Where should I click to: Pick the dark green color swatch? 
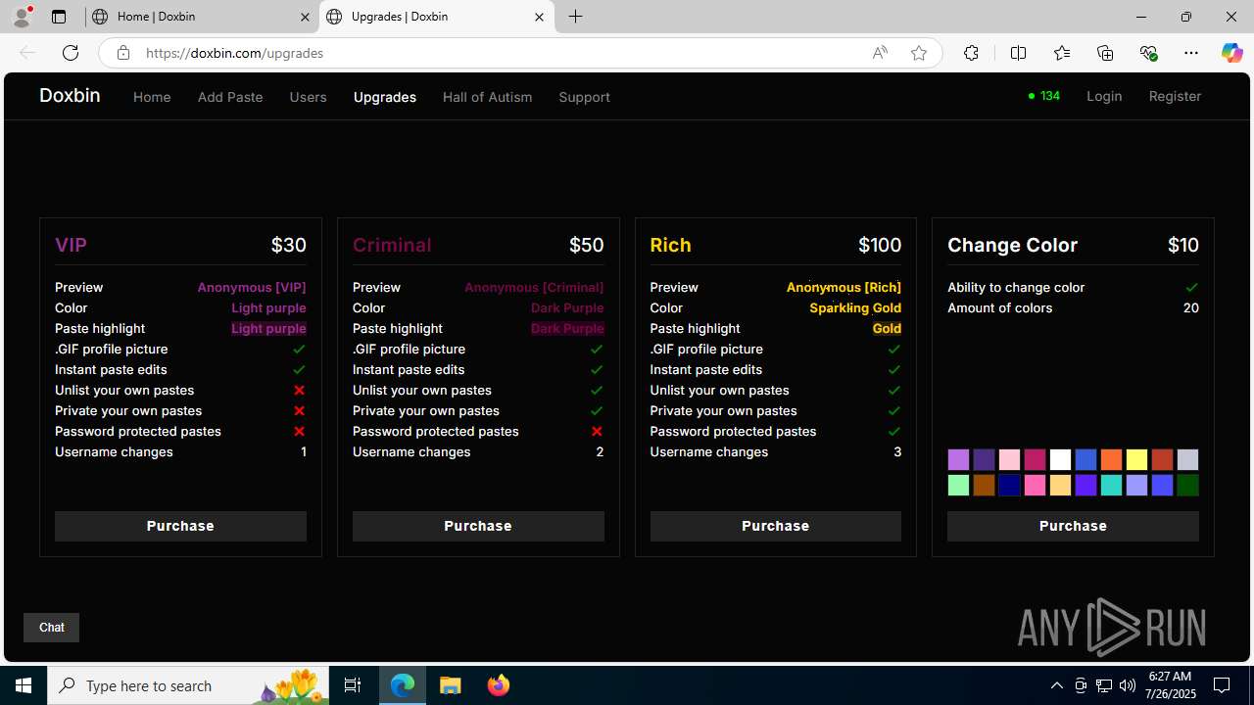1187,485
